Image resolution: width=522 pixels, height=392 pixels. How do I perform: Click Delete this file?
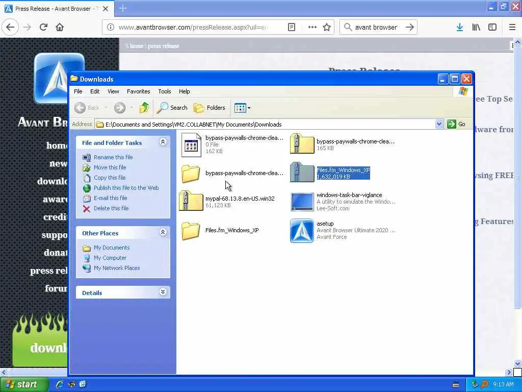111,208
